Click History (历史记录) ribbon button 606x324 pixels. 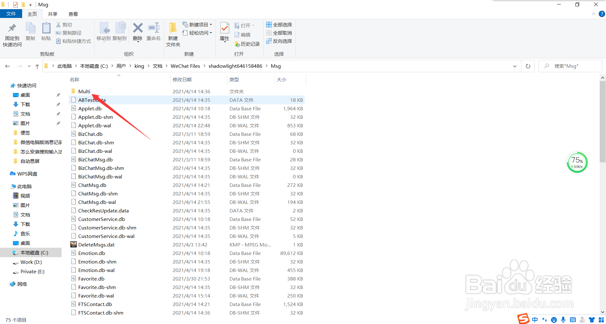(247, 44)
